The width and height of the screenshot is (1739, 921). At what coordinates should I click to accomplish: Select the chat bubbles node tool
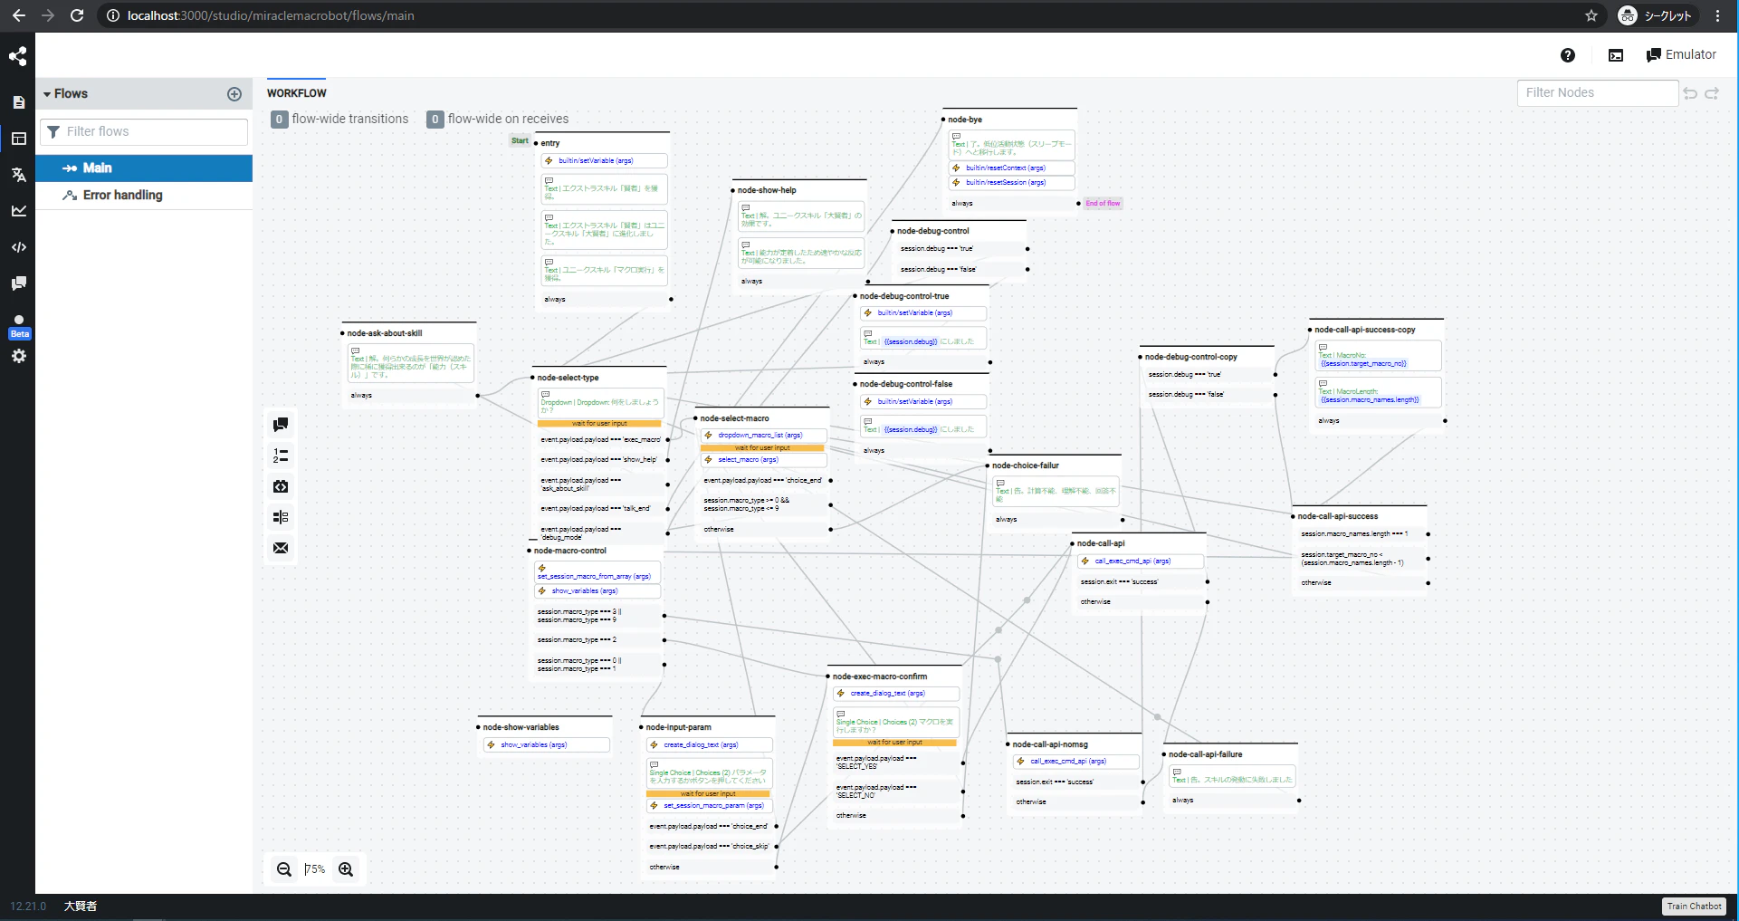coord(281,425)
